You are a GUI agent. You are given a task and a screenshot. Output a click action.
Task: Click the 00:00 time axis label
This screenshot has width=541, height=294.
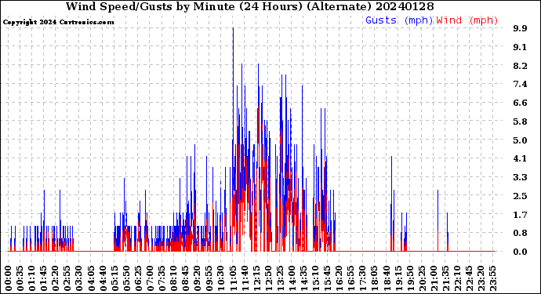point(9,278)
